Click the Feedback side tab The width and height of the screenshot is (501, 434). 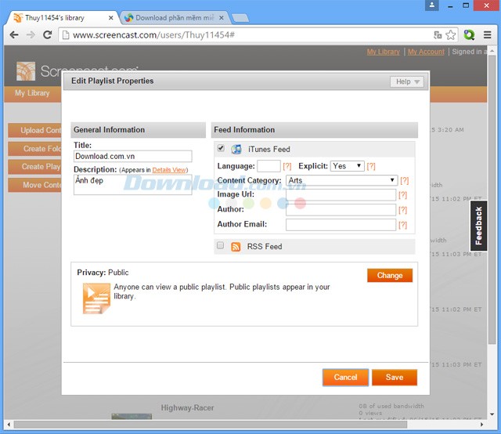click(478, 226)
